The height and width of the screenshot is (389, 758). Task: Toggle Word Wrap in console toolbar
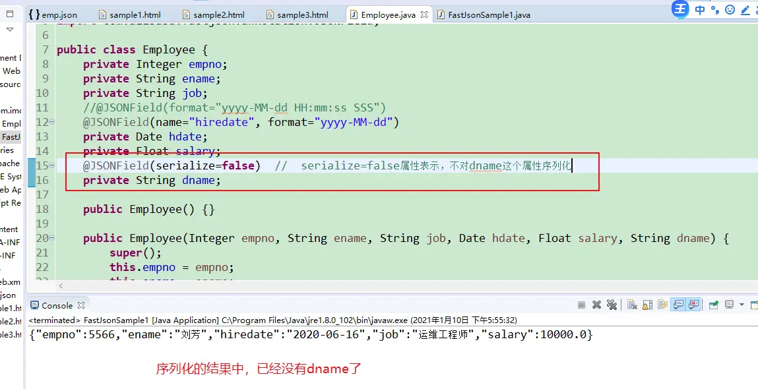[x=662, y=305]
